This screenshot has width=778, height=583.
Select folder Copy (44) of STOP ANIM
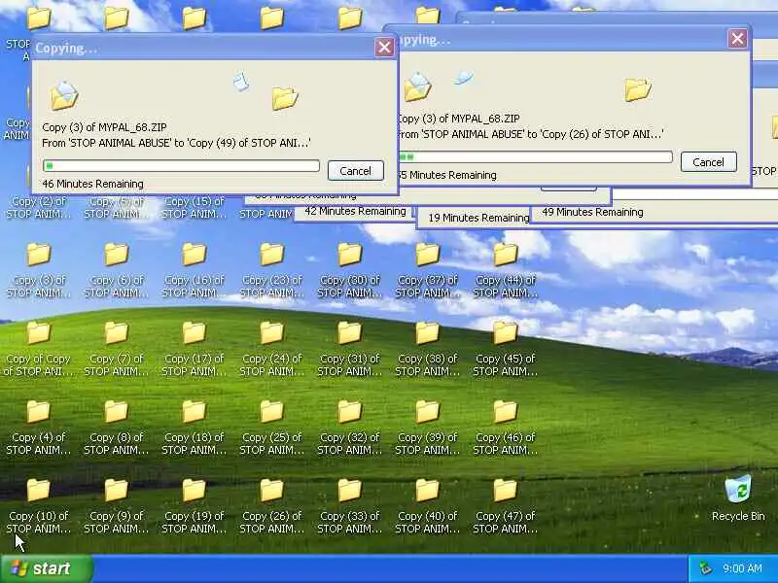click(x=505, y=270)
